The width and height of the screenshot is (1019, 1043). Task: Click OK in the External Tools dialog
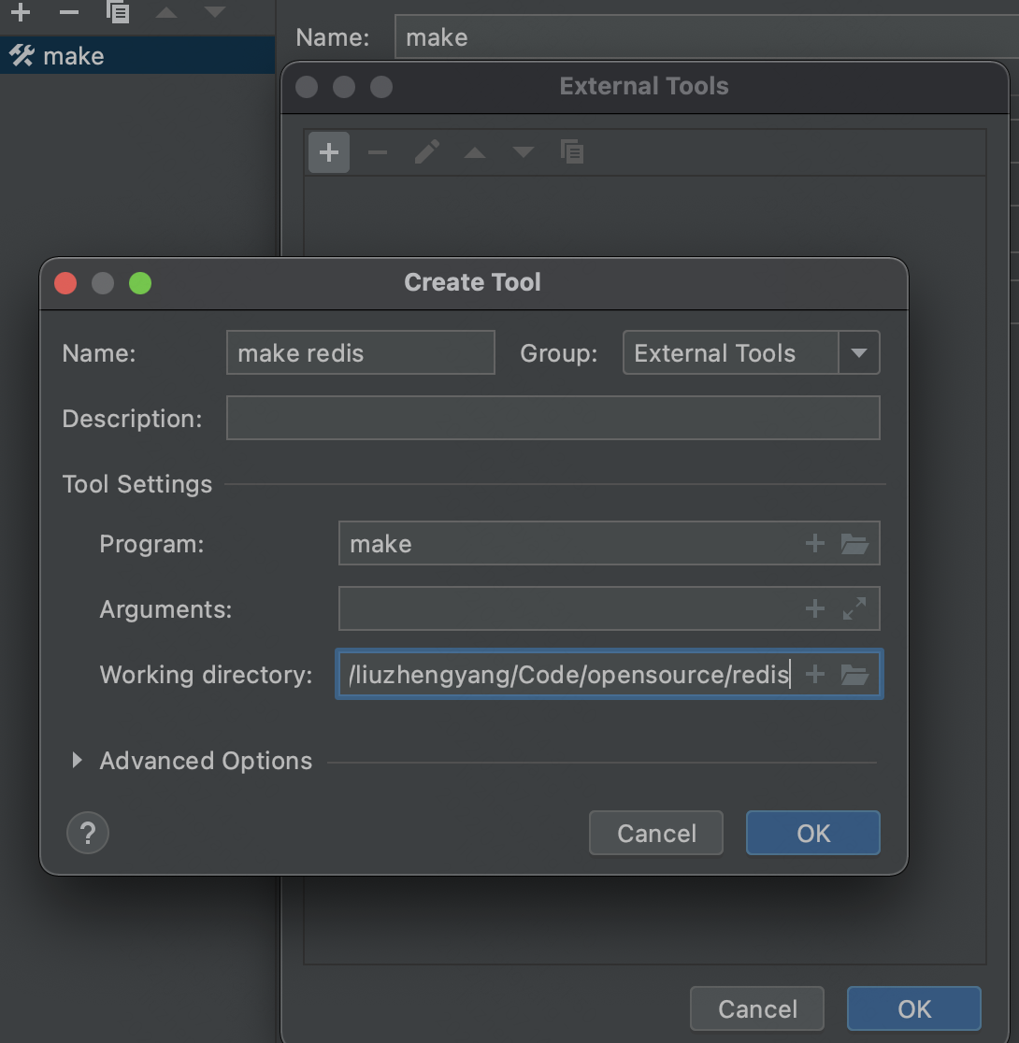[x=913, y=1009]
